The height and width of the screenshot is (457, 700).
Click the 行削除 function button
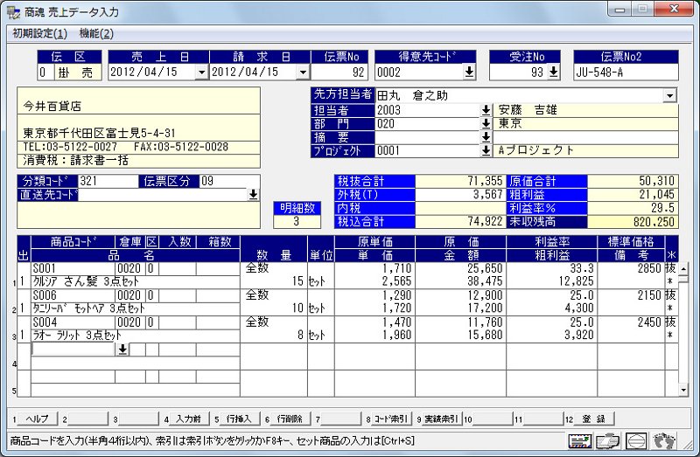290,419
